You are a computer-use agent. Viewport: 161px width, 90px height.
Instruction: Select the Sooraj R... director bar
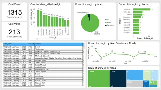coord(136,33)
